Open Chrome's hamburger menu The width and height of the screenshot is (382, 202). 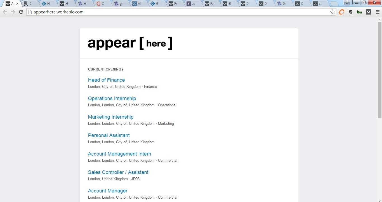pos(377,12)
